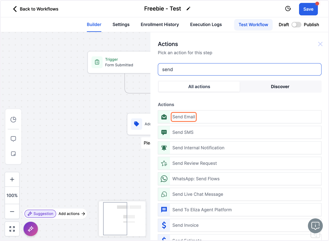Open the stats pie chart icon
Viewport: 329px width, 241px height.
13,119
